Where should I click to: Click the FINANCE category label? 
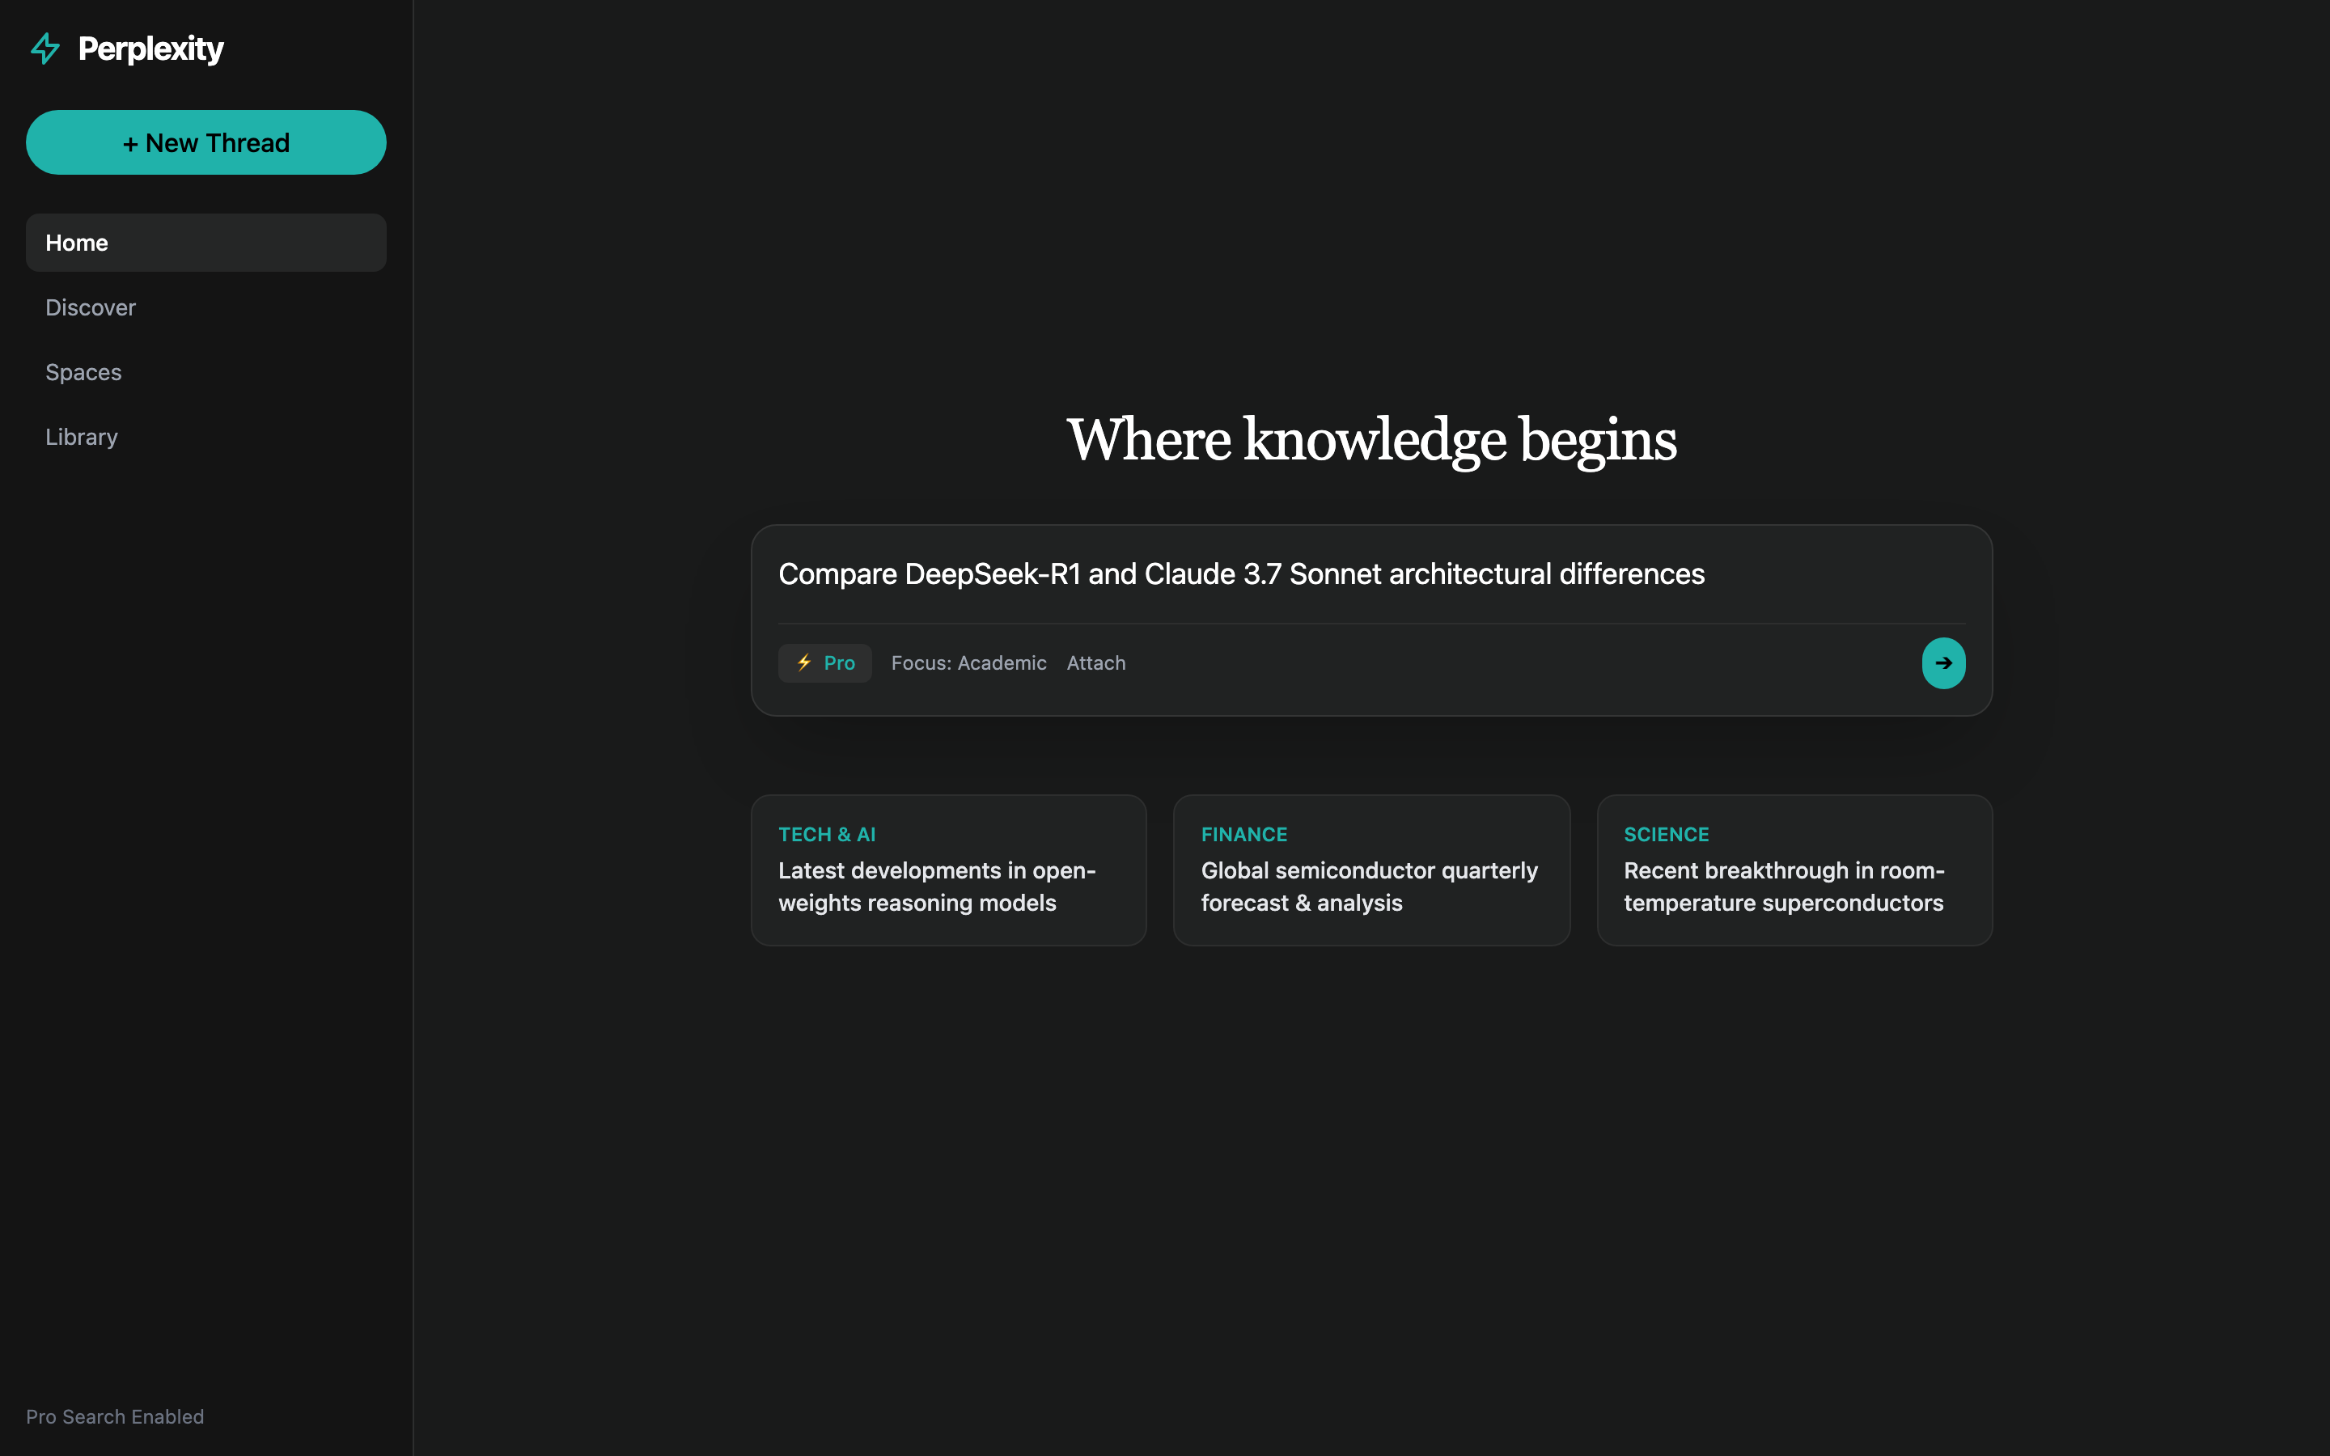pyautogui.click(x=1244, y=834)
